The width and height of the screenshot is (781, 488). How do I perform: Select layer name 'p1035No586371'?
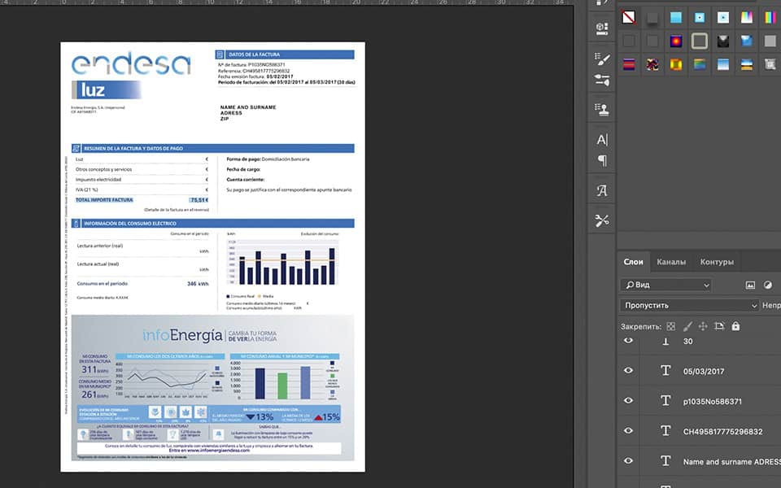pyautogui.click(x=713, y=401)
